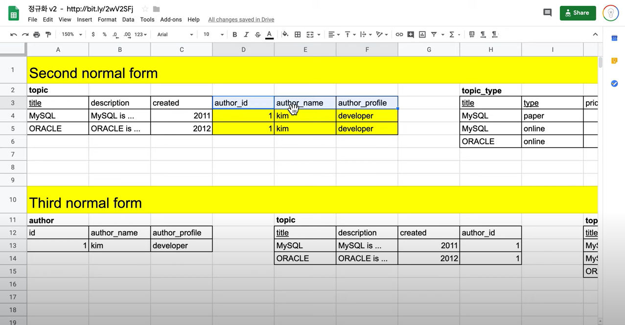Open the Help menu
625x325 pixels.
pos(193,20)
